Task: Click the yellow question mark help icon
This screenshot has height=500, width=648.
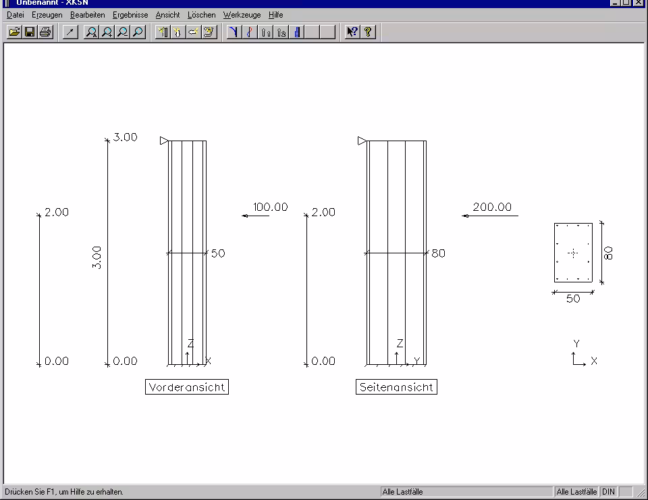Action: tap(367, 32)
